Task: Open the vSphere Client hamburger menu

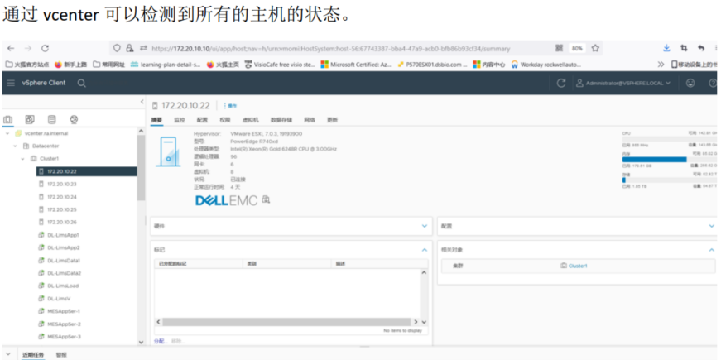Action: (x=11, y=83)
